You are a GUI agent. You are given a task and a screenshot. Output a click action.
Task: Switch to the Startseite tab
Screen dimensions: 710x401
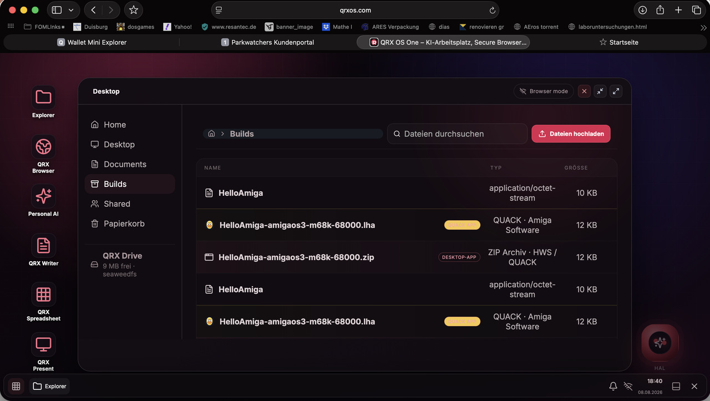(618, 42)
